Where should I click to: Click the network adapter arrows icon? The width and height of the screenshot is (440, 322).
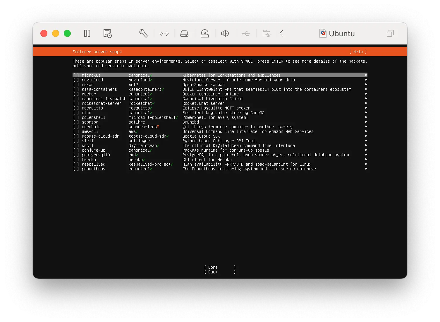164,34
